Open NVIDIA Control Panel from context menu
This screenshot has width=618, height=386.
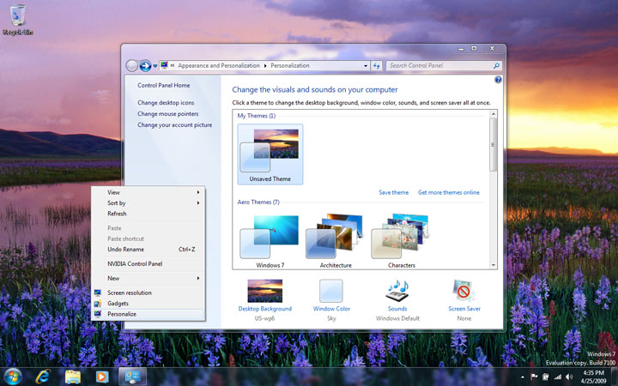click(148, 264)
